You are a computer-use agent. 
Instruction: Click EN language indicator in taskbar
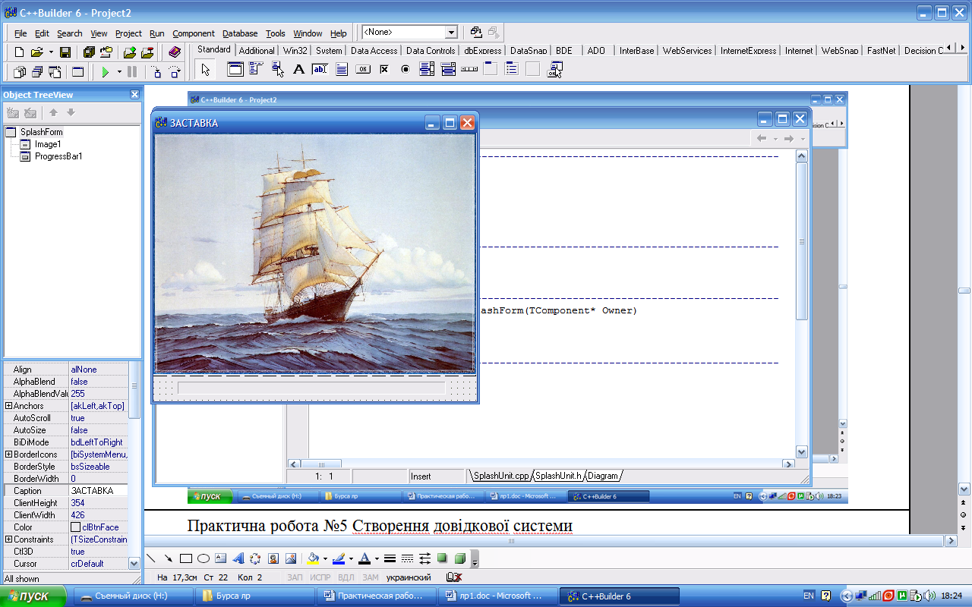(808, 596)
